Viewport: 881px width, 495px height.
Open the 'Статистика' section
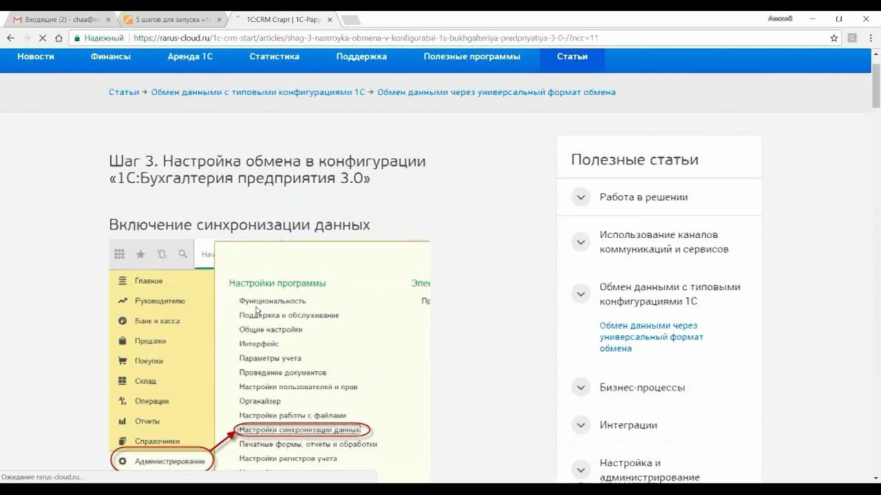[x=275, y=56]
